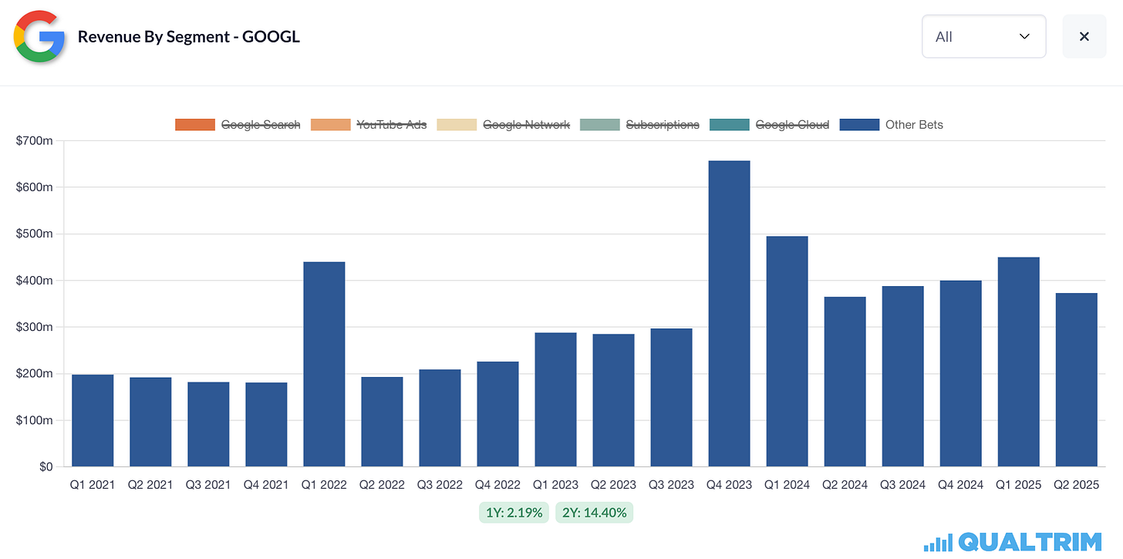Click the YouTube Ads legend swatch
The width and height of the screenshot is (1123, 559).
point(331,124)
